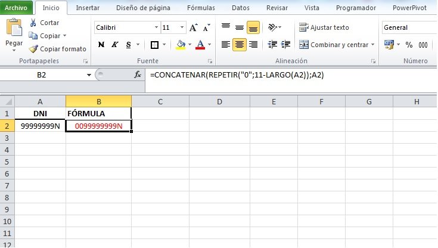438x248 pixels.
Task: Switch to Vista tab
Action: (312, 8)
